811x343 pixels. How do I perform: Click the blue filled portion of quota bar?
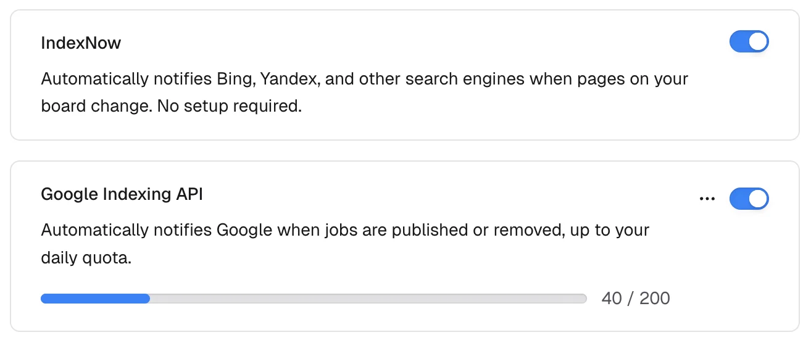pyautogui.click(x=95, y=299)
